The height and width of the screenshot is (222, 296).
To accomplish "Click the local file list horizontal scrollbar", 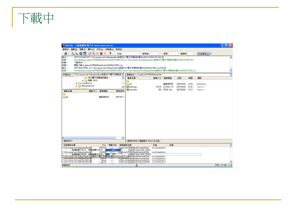I will [93, 138].
